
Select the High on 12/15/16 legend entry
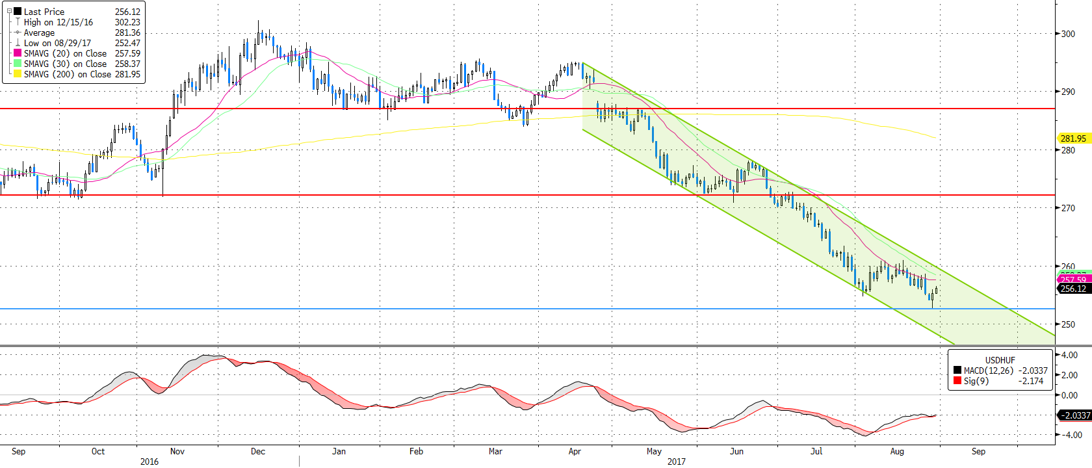click(x=58, y=22)
